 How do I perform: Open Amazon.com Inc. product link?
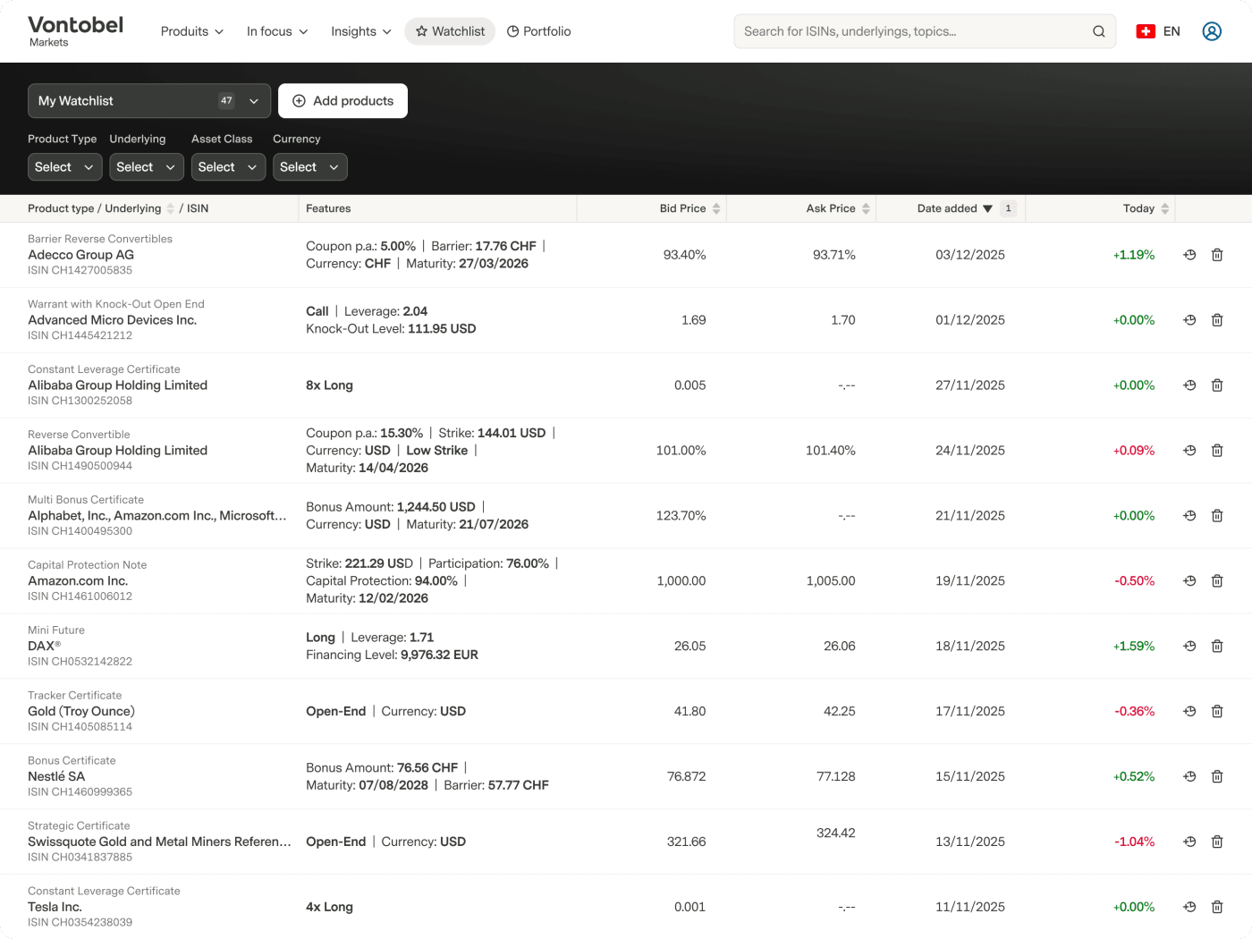(78, 581)
